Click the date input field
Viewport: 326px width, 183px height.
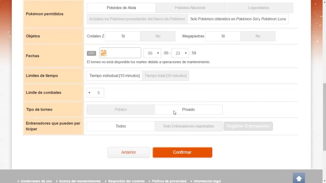[x=120, y=53]
